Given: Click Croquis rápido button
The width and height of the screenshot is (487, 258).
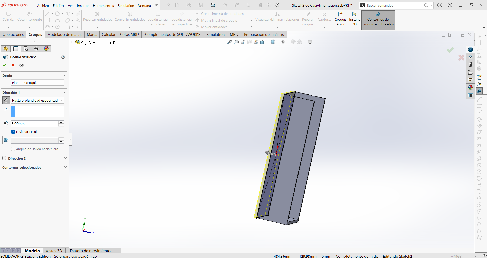Looking at the screenshot, I should pyautogui.click(x=340, y=19).
